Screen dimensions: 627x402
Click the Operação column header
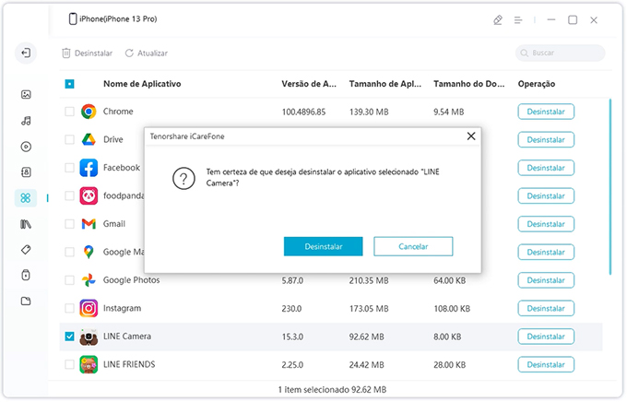(537, 84)
